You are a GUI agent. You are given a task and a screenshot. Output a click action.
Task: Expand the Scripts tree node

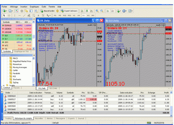tap(4, 85)
